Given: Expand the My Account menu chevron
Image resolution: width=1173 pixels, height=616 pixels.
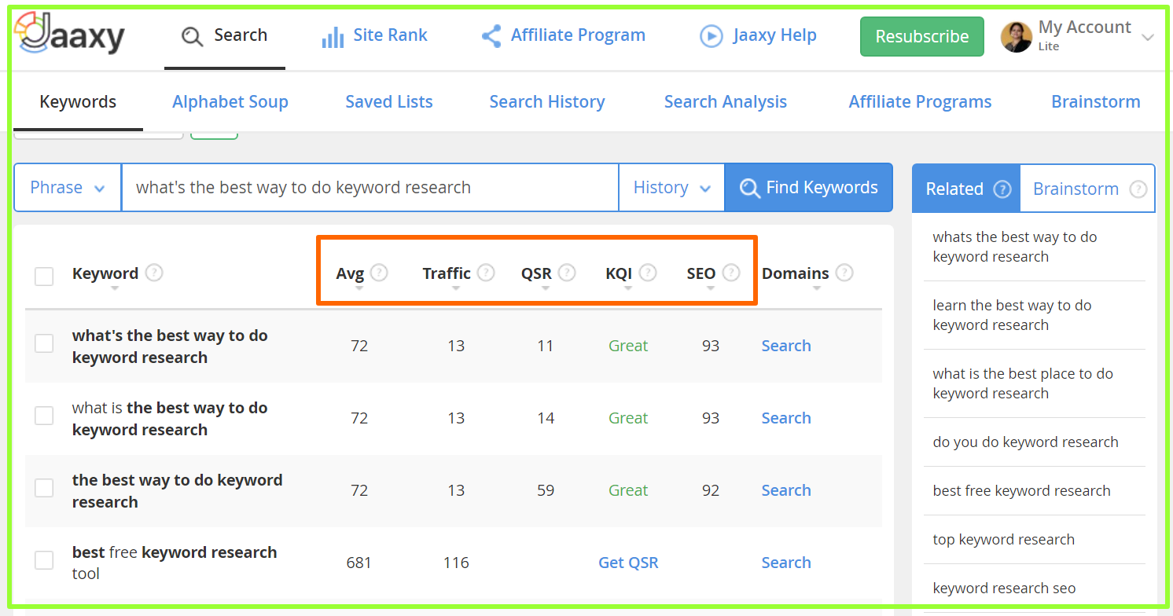Looking at the screenshot, I should [x=1148, y=38].
